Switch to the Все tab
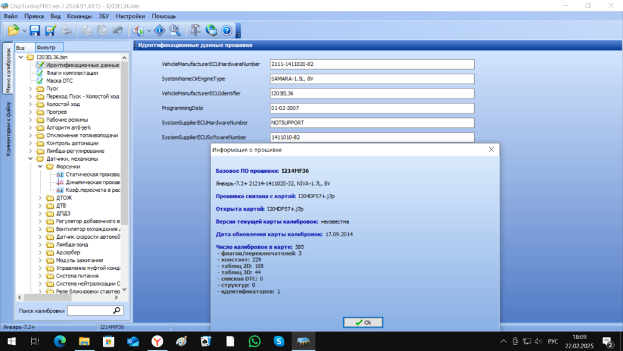The width and height of the screenshot is (623, 351). 25,47
